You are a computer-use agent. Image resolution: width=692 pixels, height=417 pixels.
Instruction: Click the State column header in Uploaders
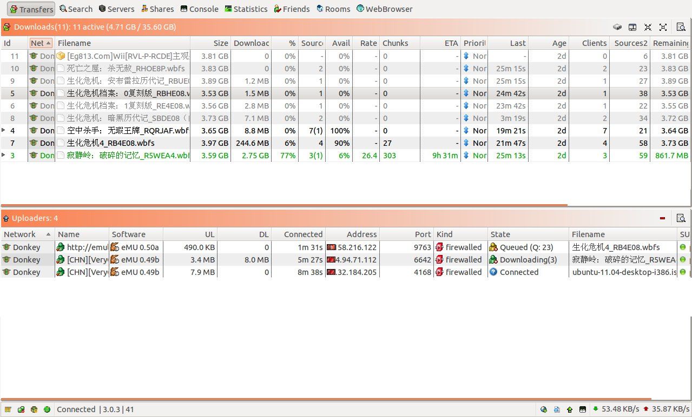(528, 234)
